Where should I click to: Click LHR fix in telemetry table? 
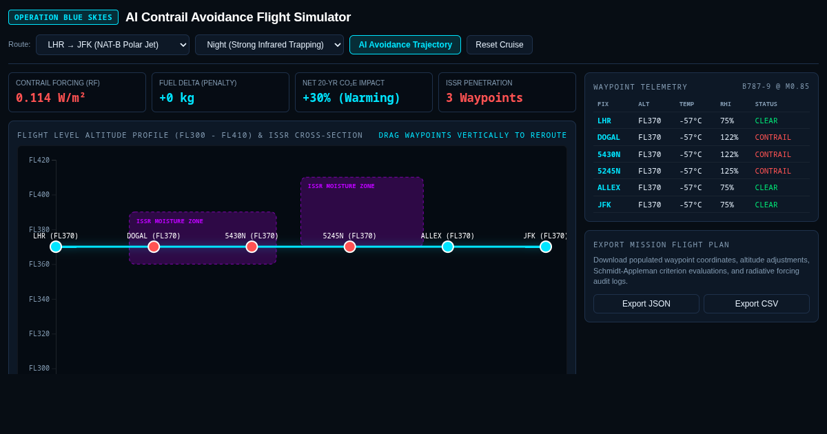point(604,121)
